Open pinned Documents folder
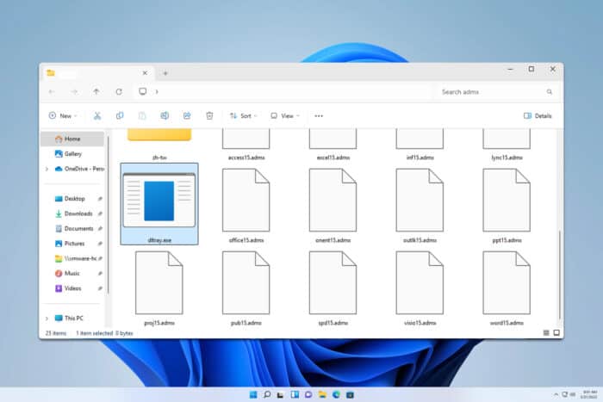Image resolution: width=603 pixels, height=402 pixels. tap(75, 228)
